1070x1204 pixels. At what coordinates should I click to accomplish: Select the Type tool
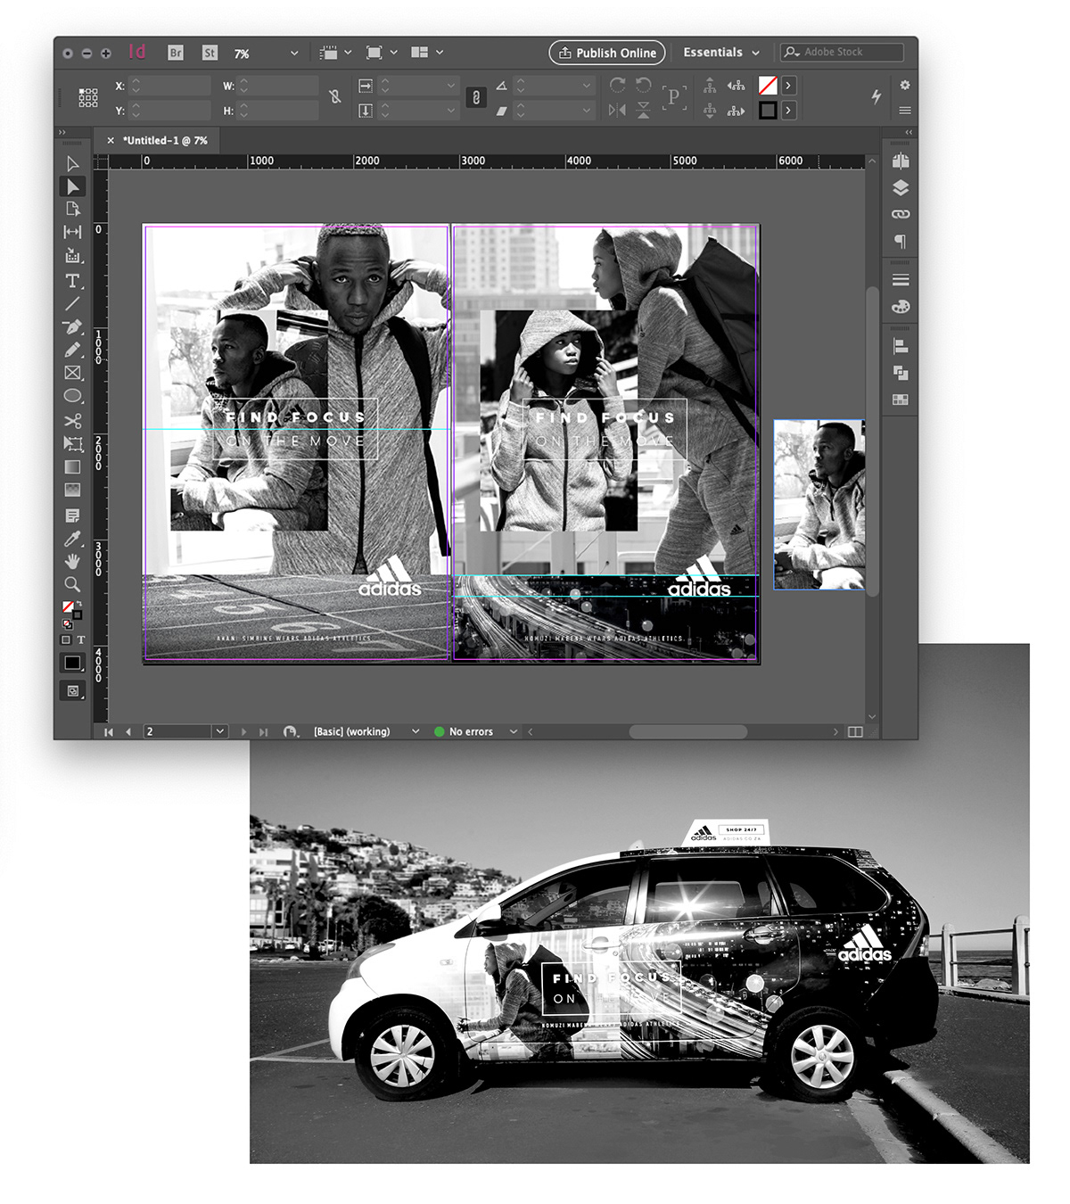pos(73,281)
